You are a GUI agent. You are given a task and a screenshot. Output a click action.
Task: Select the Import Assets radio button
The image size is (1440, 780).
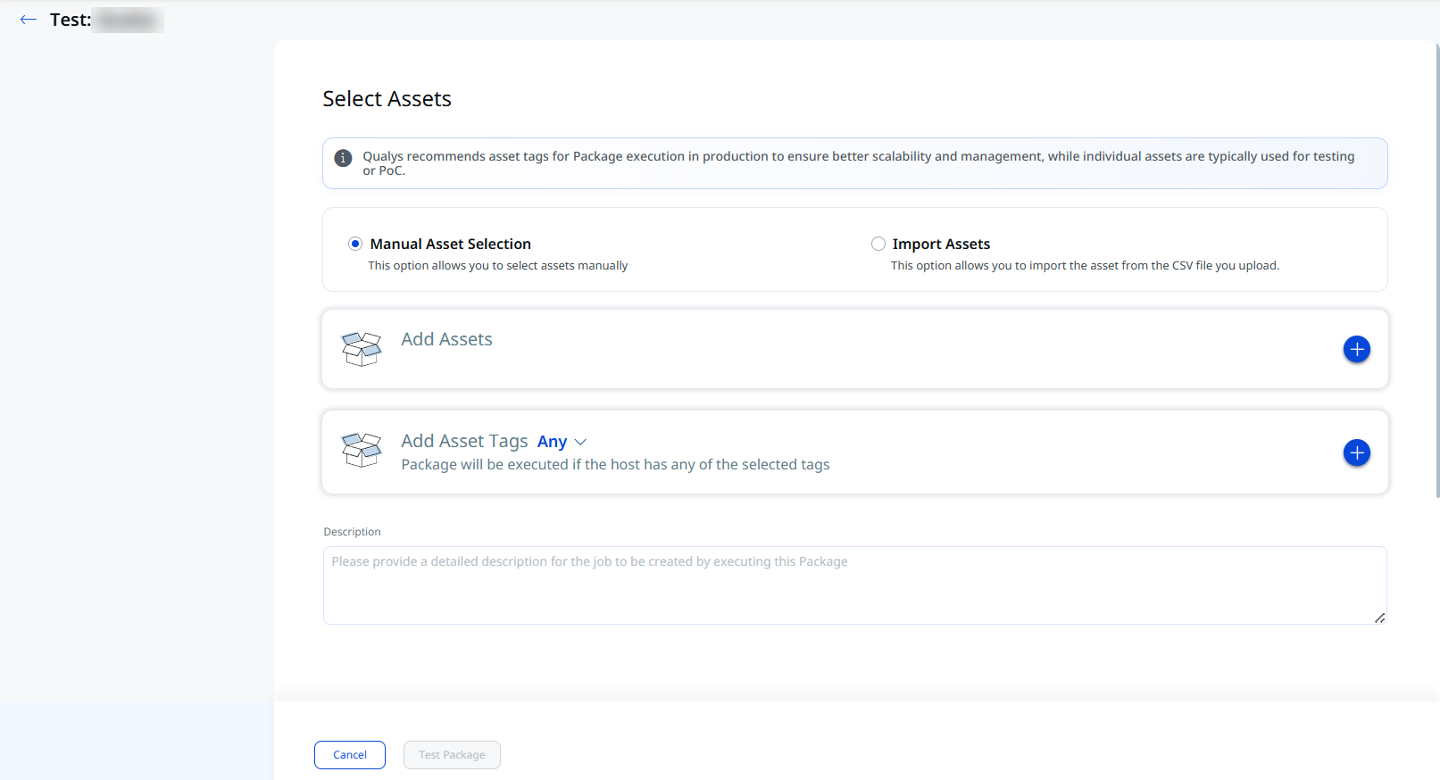click(x=878, y=244)
